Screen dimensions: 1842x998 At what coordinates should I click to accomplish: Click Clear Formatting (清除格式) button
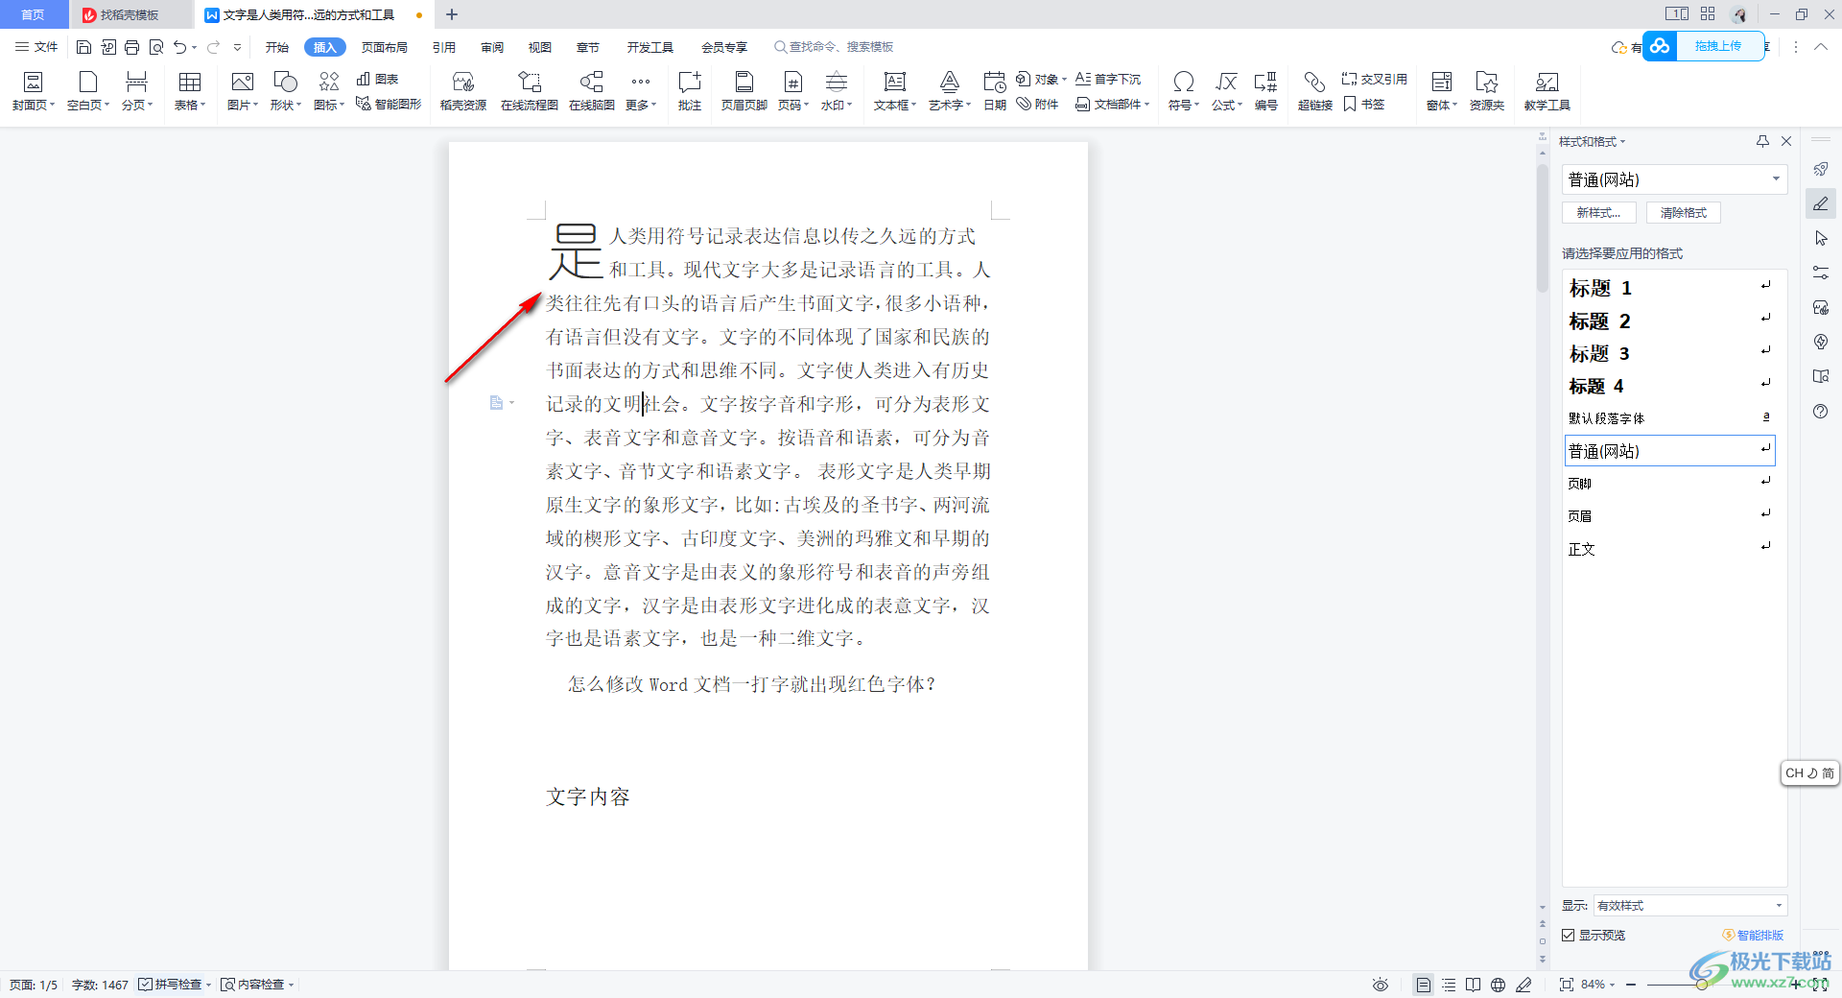point(1684,213)
